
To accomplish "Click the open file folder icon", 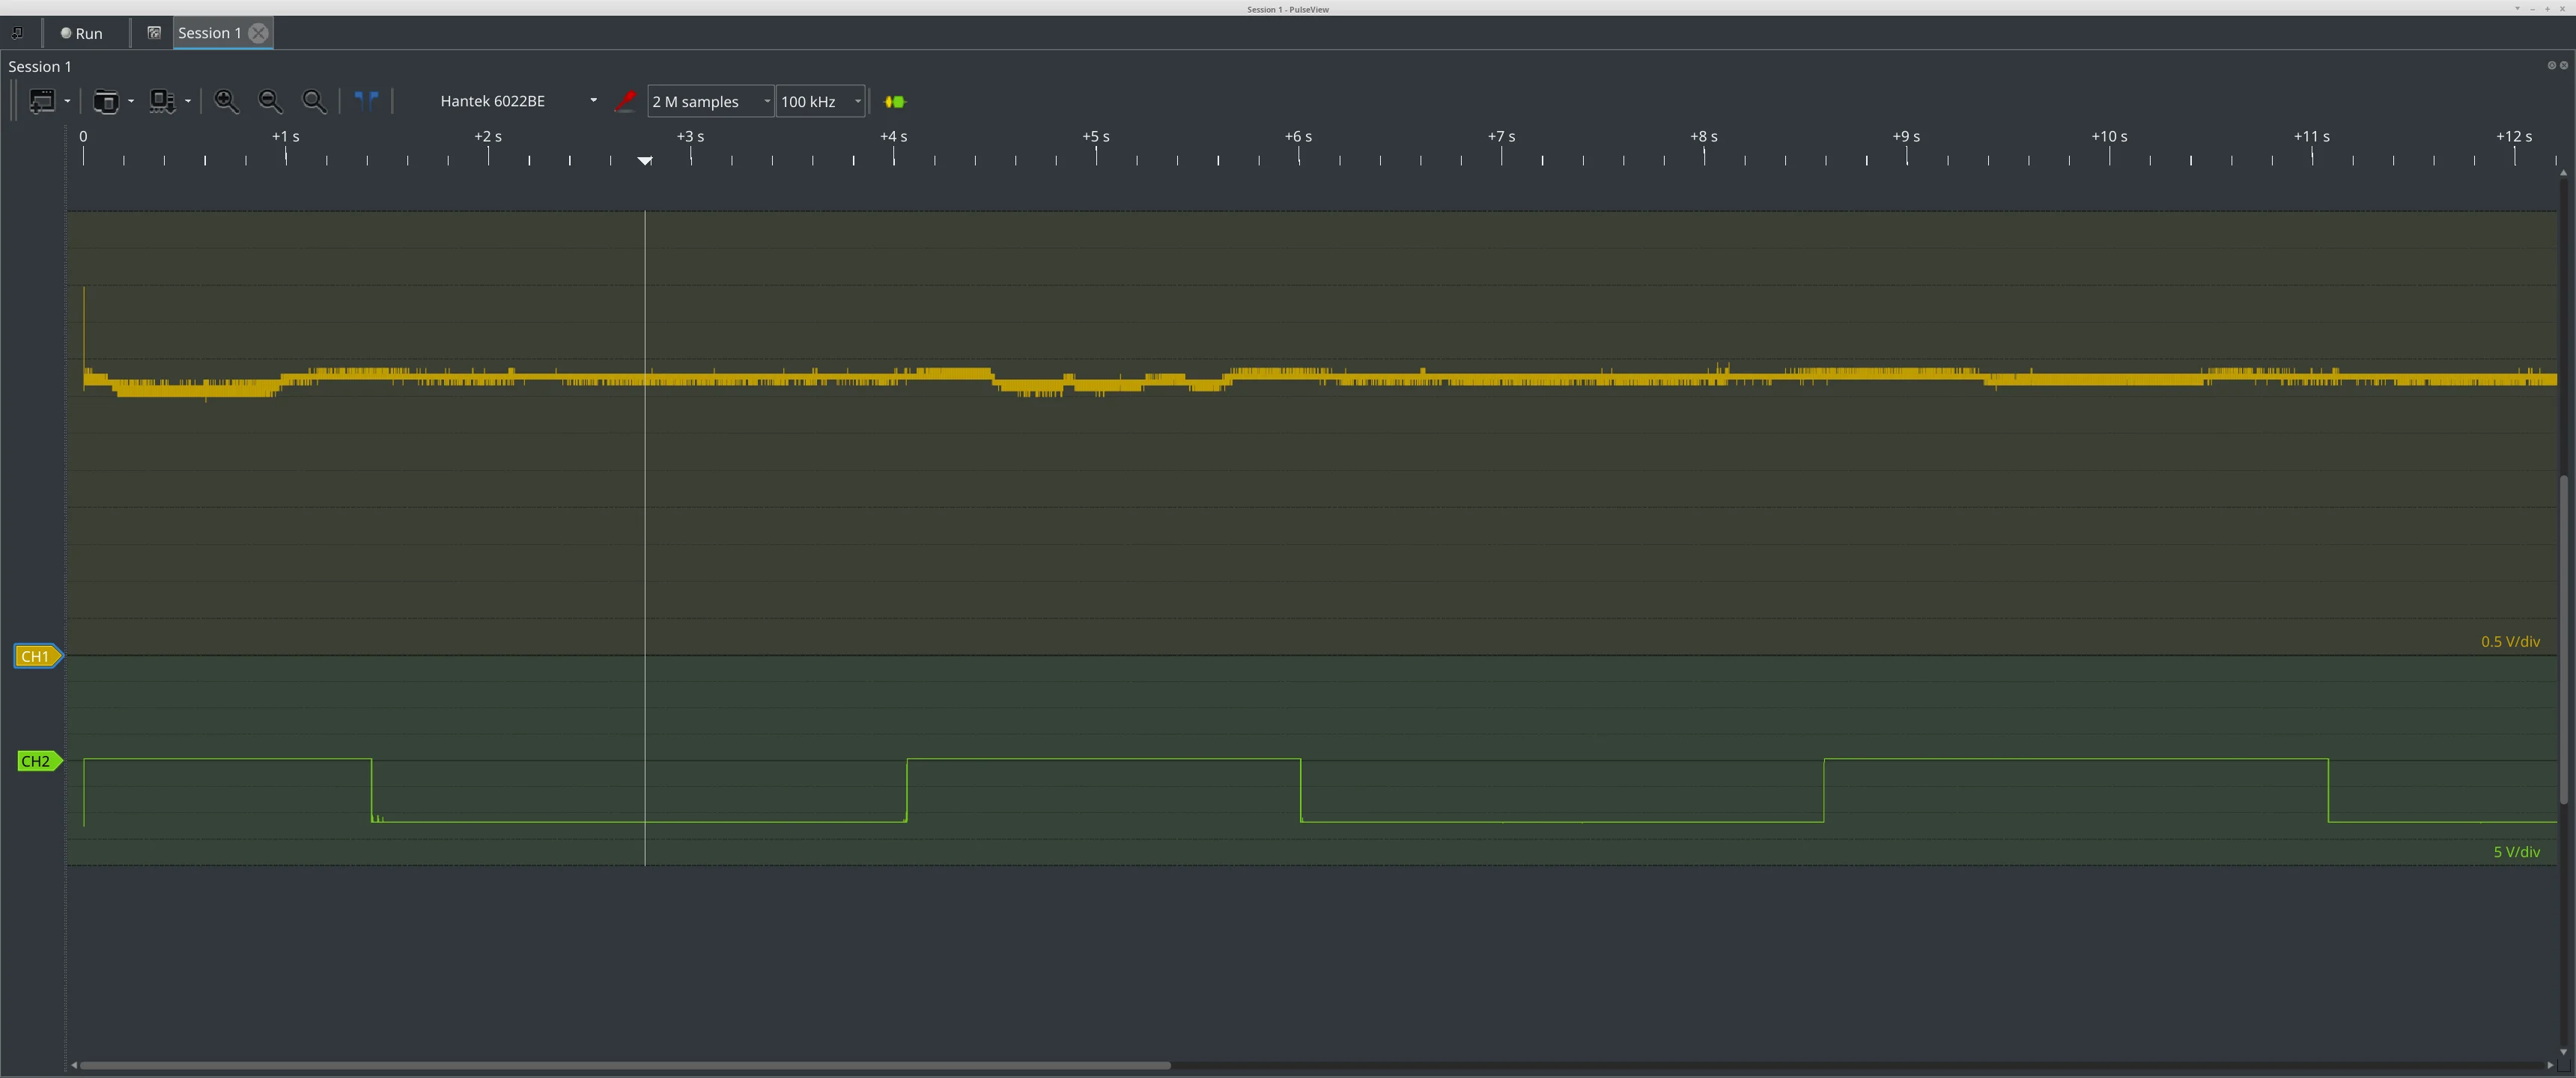I will coord(105,101).
